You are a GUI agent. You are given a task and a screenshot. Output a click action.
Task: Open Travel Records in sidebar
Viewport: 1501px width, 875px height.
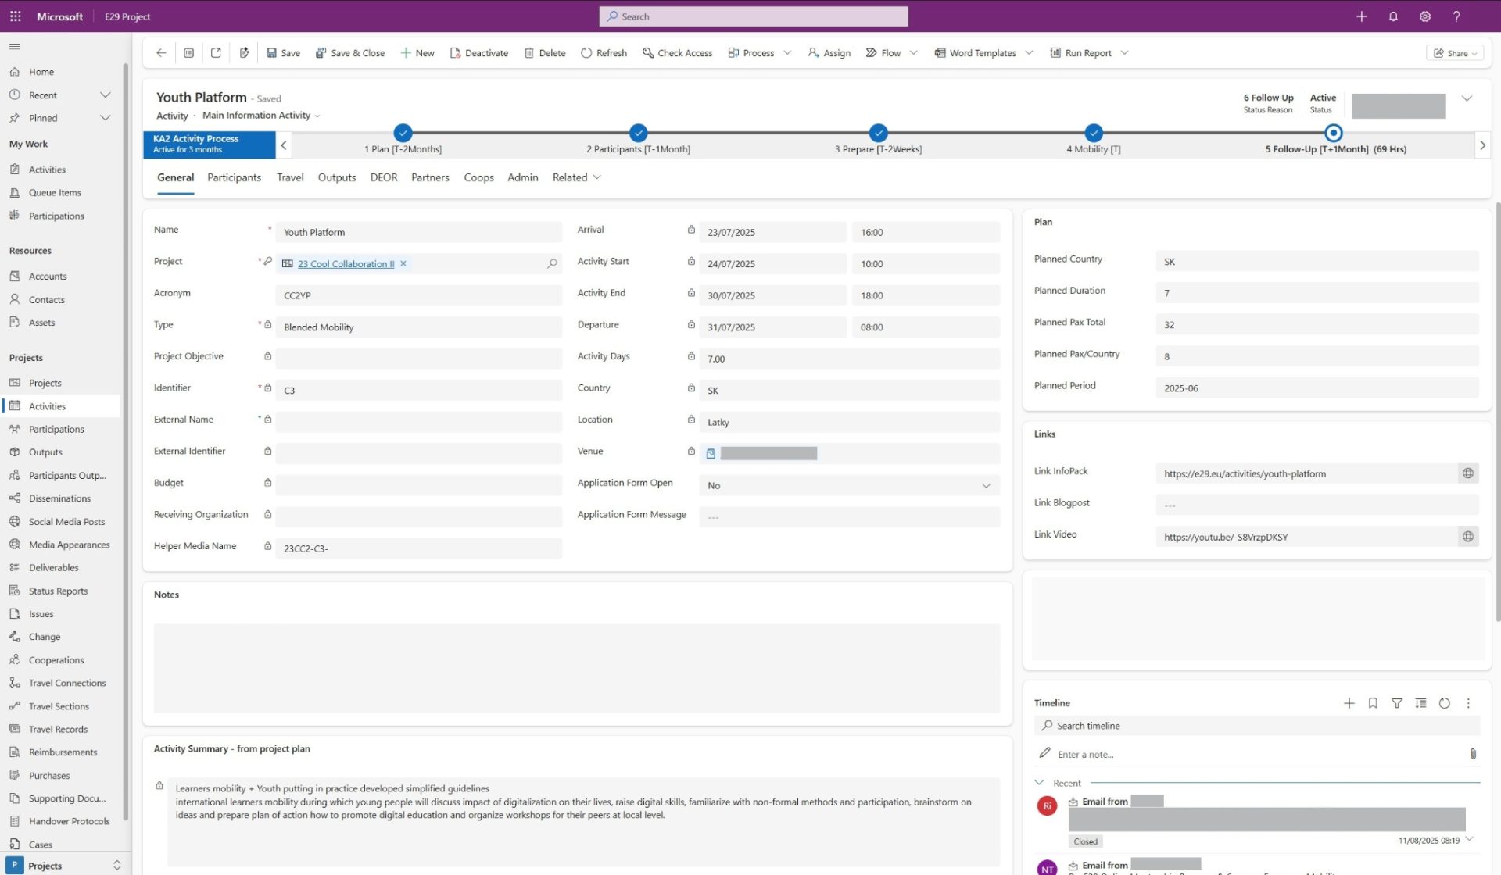click(58, 729)
